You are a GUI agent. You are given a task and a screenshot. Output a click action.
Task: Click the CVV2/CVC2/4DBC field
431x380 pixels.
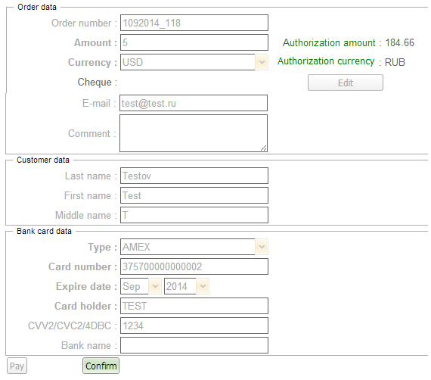[x=194, y=325]
